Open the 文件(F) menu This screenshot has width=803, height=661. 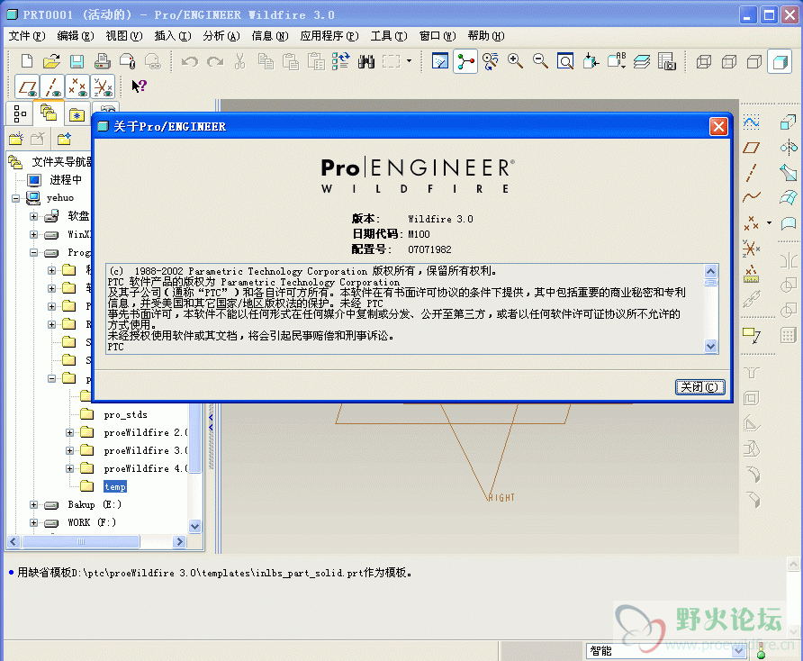(x=27, y=36)
